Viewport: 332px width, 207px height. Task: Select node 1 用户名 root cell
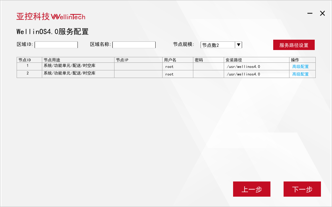(178, 67)
